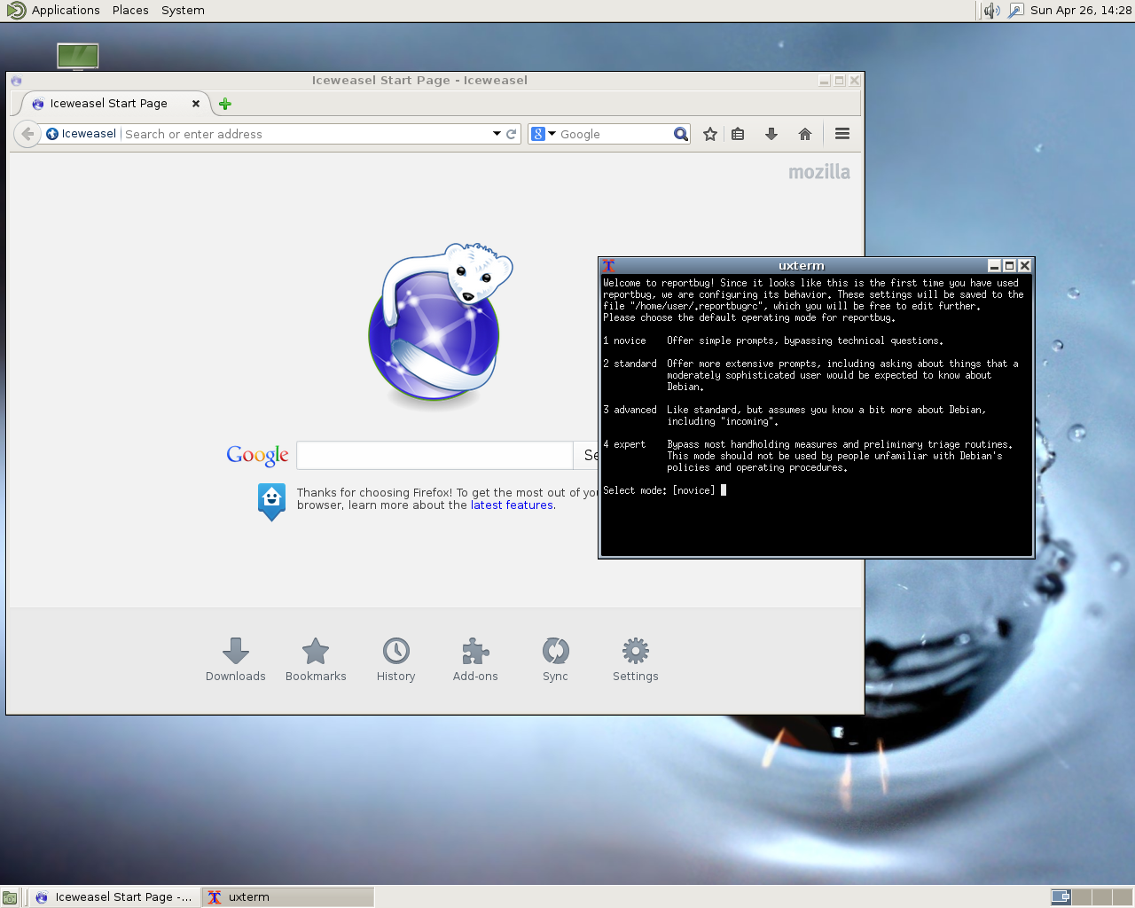Focus the Google search box on start page
The height and width of the screenshot is (908, 1135).
click(434, 455)
